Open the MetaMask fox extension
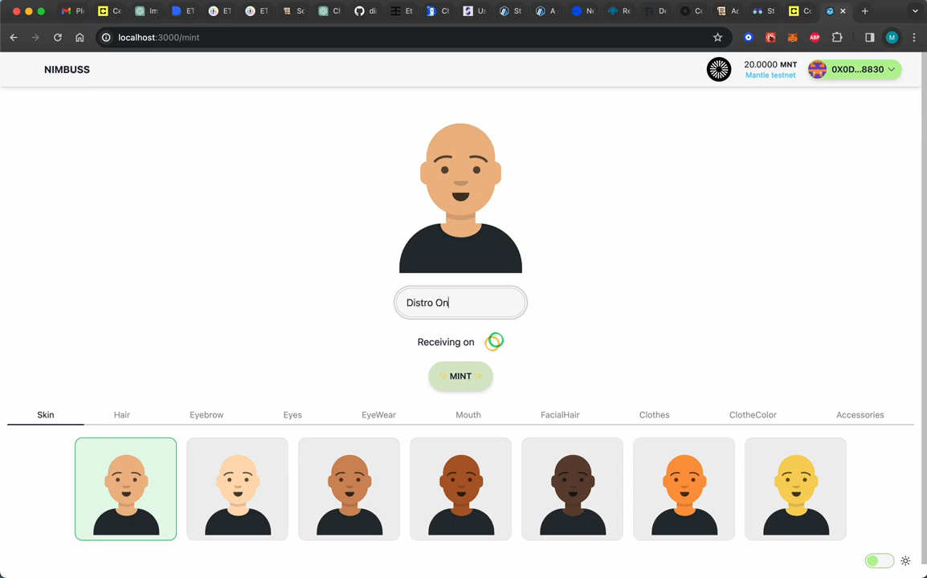 (x=792, y=37)
